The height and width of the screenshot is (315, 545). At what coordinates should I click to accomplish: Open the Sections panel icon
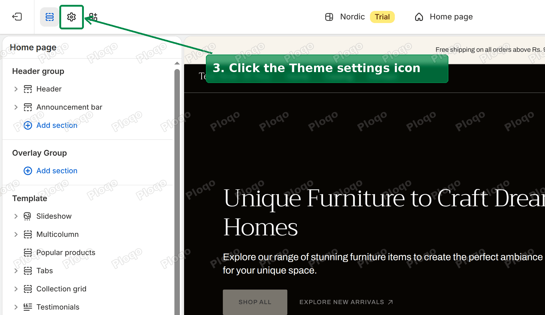point(49,17)
